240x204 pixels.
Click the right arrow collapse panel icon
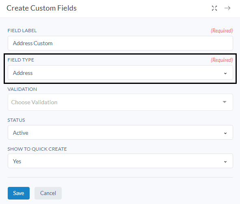pyautogui.click(x=227, y=8)
